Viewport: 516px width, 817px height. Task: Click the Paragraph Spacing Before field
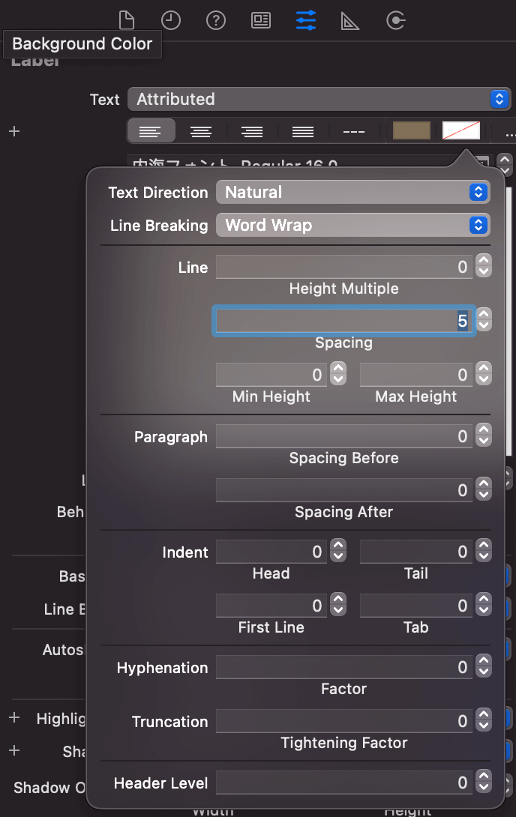coord(343,436)
